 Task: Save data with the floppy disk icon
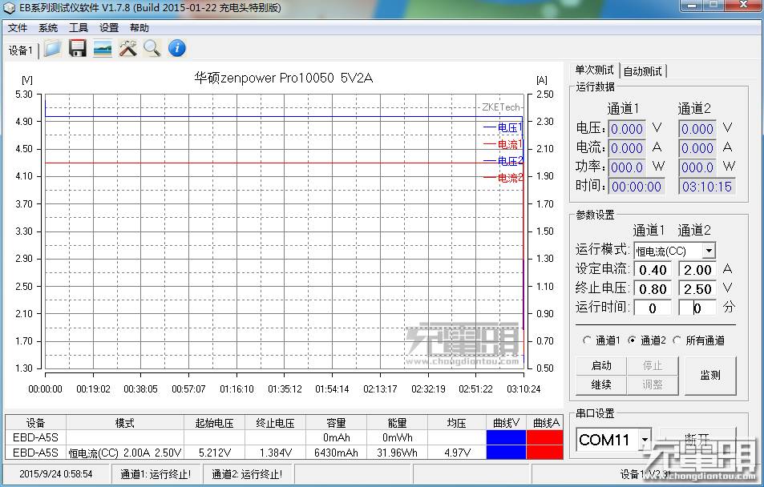(78, 49)
